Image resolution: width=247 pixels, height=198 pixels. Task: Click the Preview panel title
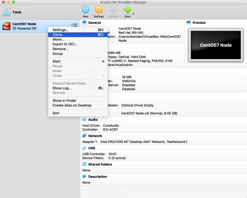pyautogui.click(x=199, y=23)
